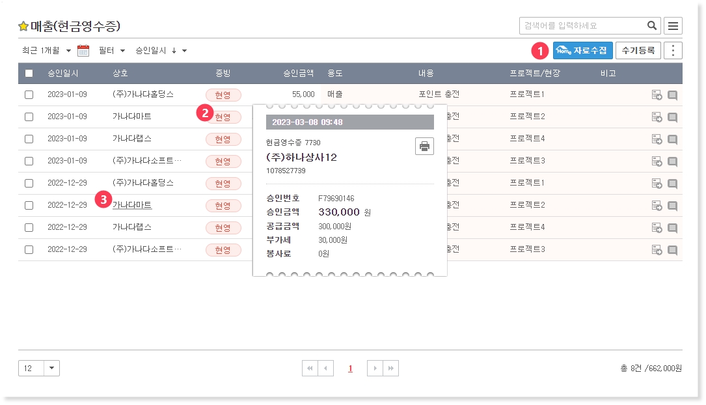Check the select-all checkbox in table header
The height and width of the screenshot is (405, 706).
click(29, 74)
